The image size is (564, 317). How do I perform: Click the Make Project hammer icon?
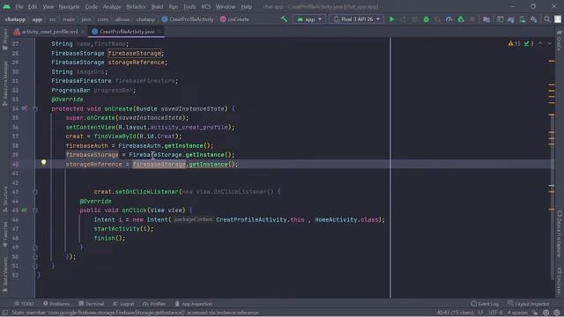284,19
